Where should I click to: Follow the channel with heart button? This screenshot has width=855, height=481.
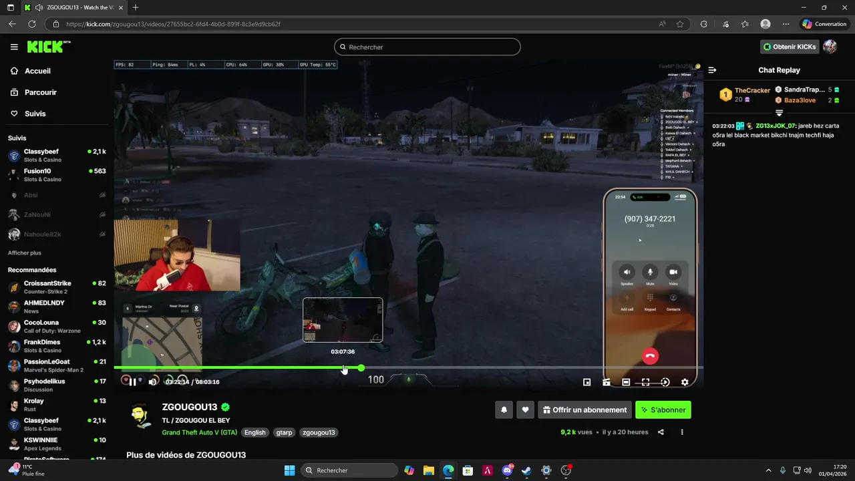[526, 410]
